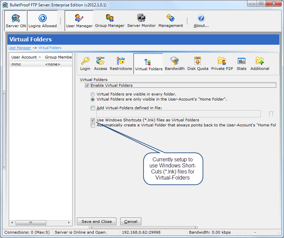Open the Access settings tab
Screen dimensions: 284x238
100,64
